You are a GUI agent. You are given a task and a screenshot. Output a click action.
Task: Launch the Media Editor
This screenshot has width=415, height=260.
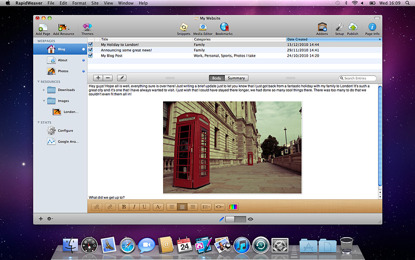point(203,28)
